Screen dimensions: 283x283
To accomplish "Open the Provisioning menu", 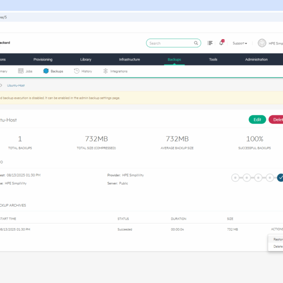I will point(43,60).
